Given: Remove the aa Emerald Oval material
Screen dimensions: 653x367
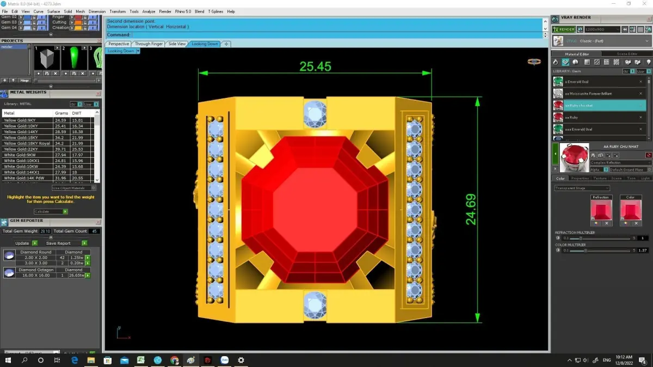Looking at the screenshot, I should pyautogui.click(x=640, y=82).
